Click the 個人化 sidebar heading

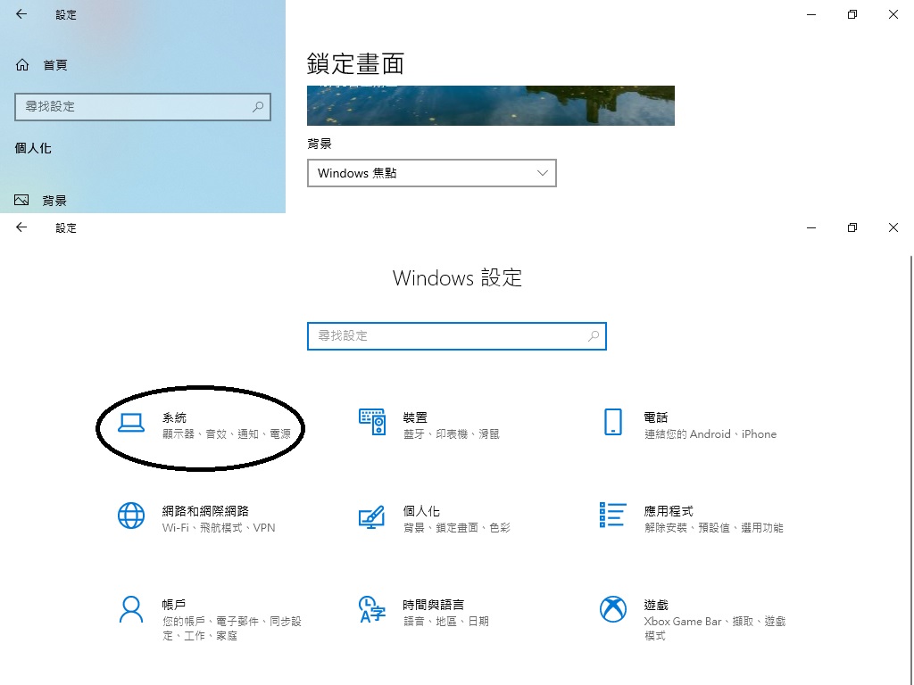[x=33, y=148]
